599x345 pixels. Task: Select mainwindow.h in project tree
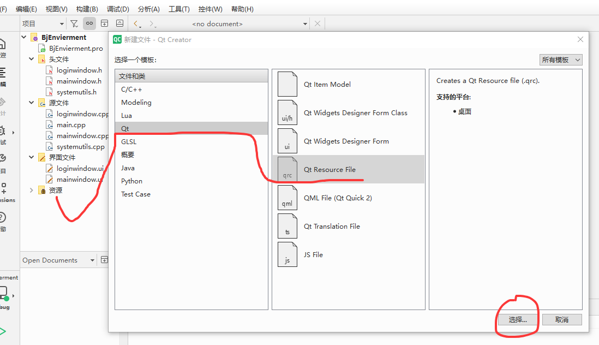pyautogui.click(x=79, y=81)
